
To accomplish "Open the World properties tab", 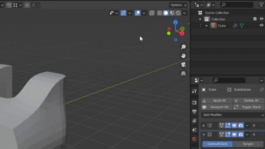I will (x=194, y=139).
